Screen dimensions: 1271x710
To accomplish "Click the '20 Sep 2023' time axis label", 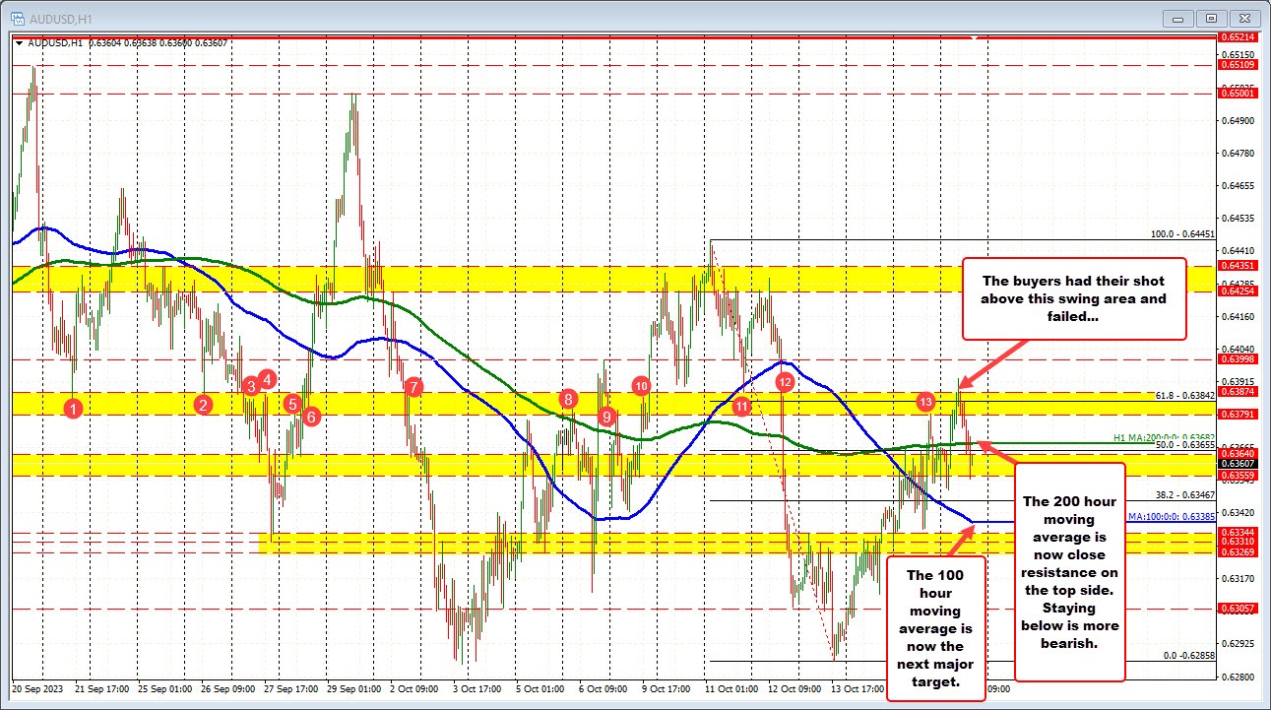I will (39, 691).
